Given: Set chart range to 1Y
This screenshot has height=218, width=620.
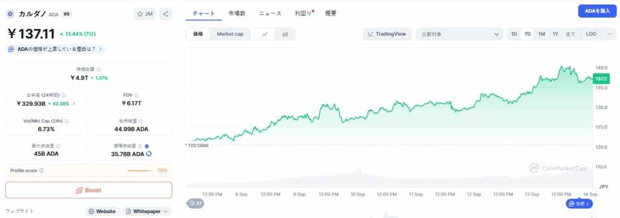Looking at the screenshot, I should tap(556, 34).
